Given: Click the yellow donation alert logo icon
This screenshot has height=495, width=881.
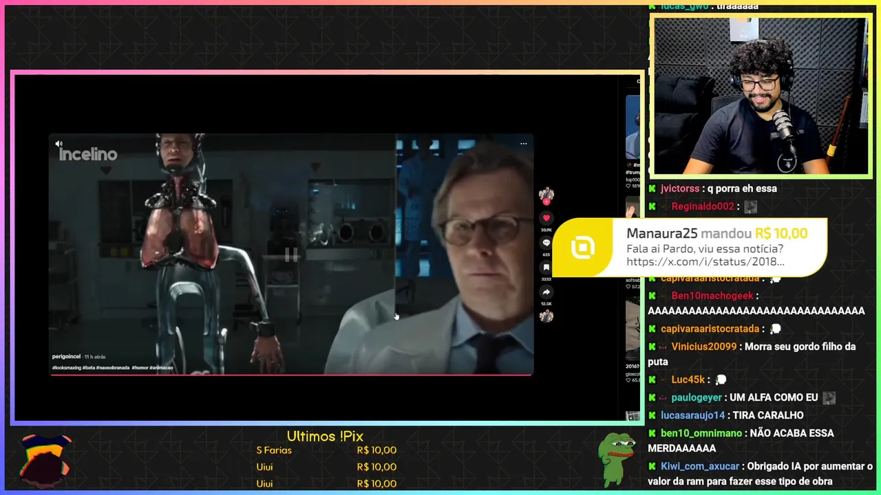Looking at the screenshot, I should [582, 247].
